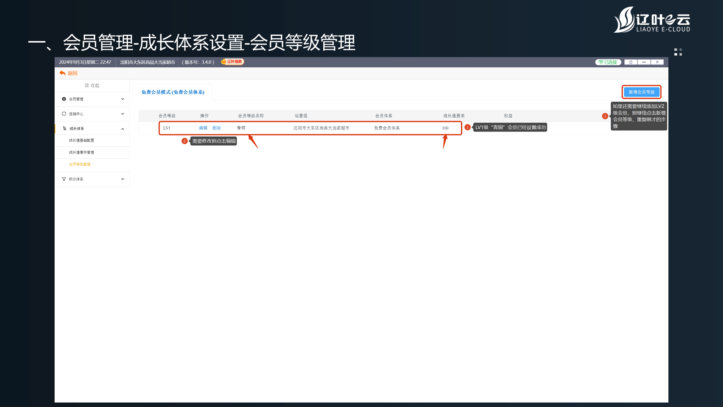
Task: Click the store name in title bar
Action: (147, 62)
